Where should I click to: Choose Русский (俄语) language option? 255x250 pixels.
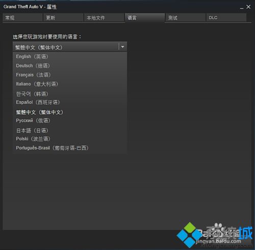coord(70,121)
